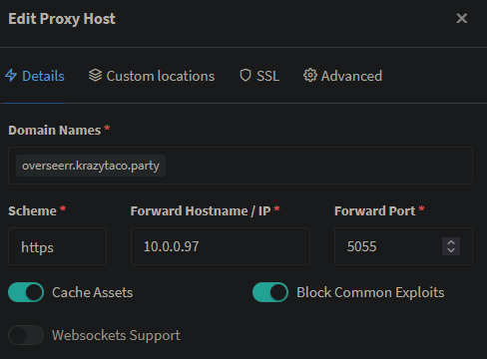
Task: Click the lightning bolt Details icon
Action: coord(11,76)
